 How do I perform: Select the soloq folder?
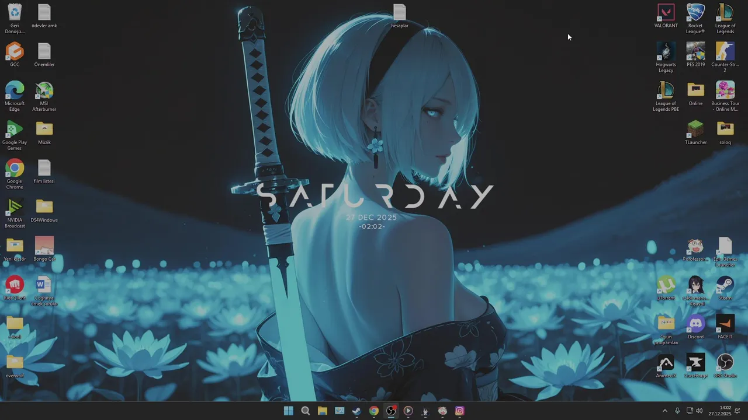point(725,132)
